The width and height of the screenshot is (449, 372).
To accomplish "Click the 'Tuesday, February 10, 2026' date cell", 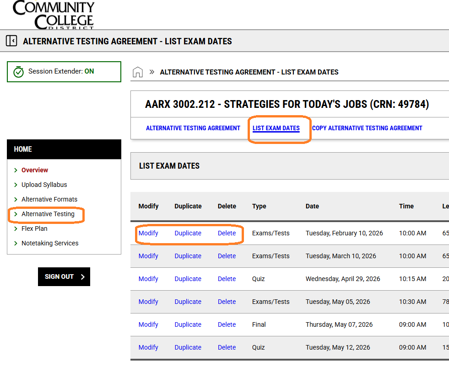I will pos(344,233).
